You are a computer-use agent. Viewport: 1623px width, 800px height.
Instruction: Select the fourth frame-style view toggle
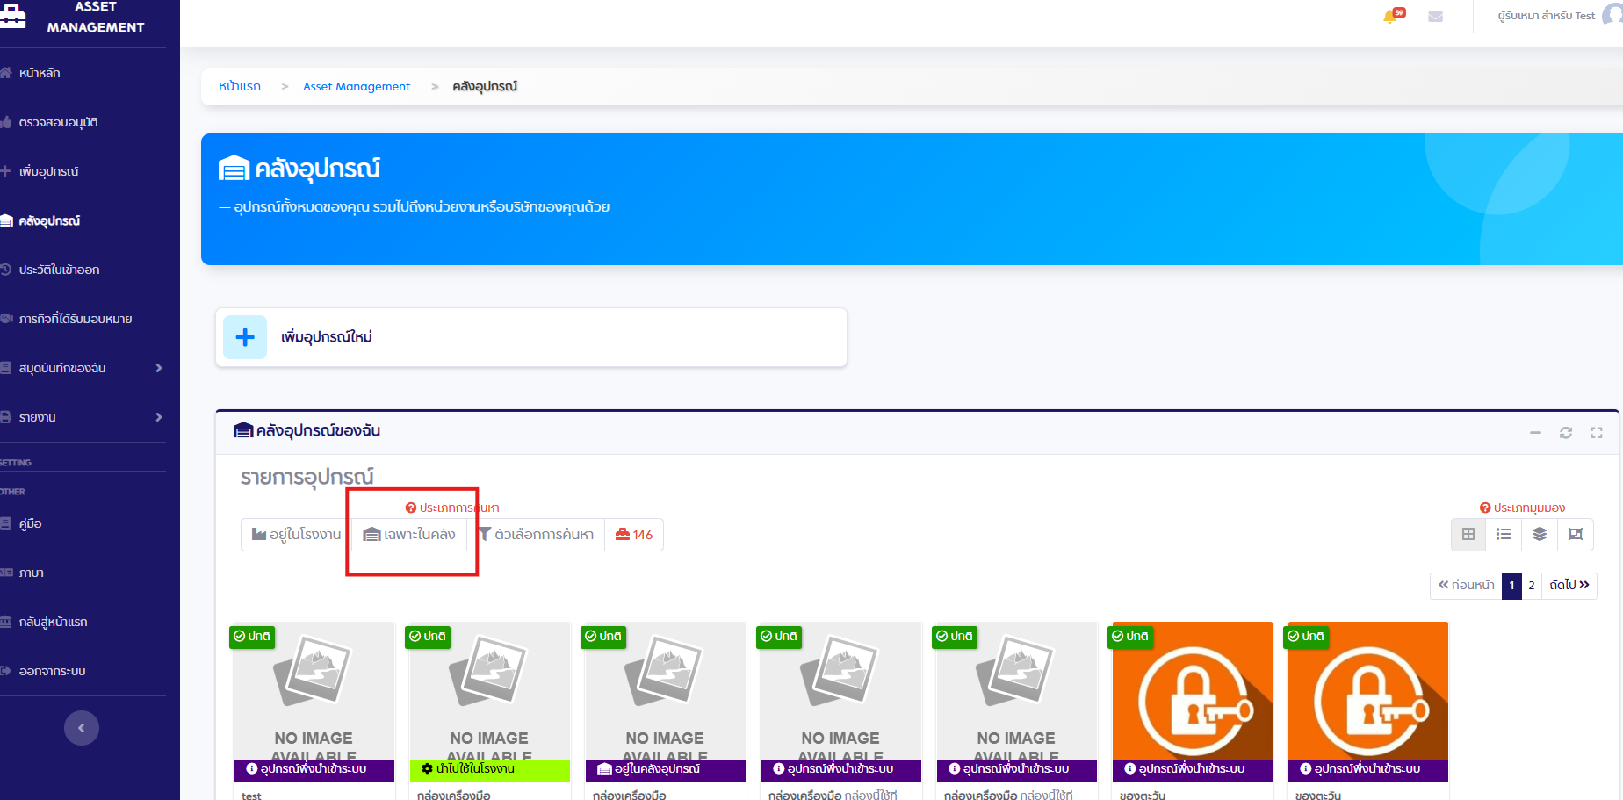[1576, 534]
